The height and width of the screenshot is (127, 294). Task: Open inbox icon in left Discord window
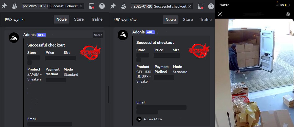(x=92, y=6)
